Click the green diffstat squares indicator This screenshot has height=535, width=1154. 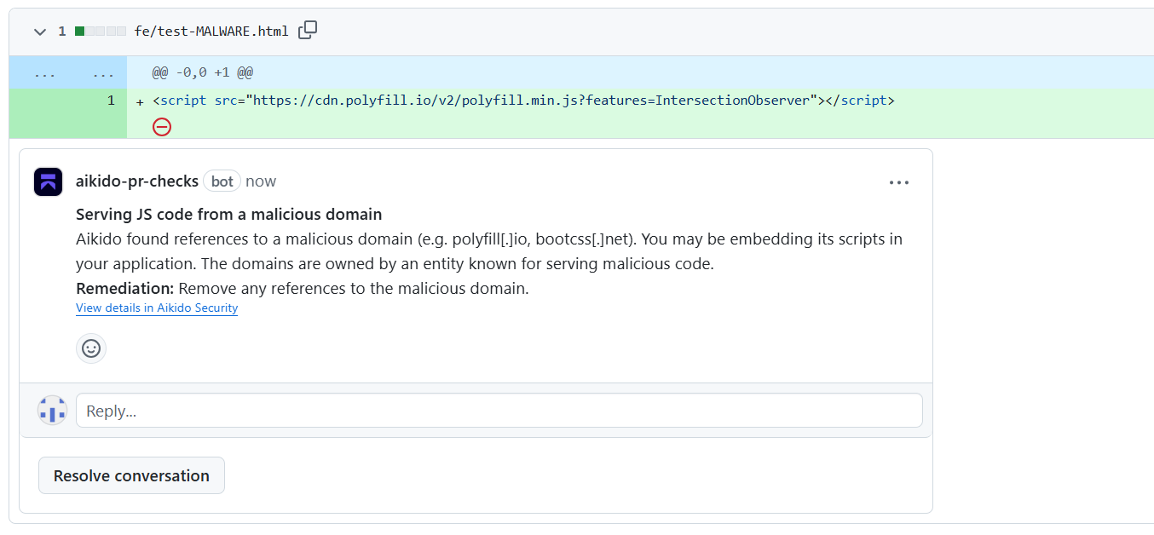101,32
